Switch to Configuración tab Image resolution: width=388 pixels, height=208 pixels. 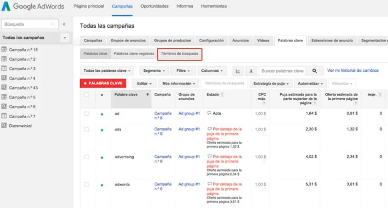211,40
